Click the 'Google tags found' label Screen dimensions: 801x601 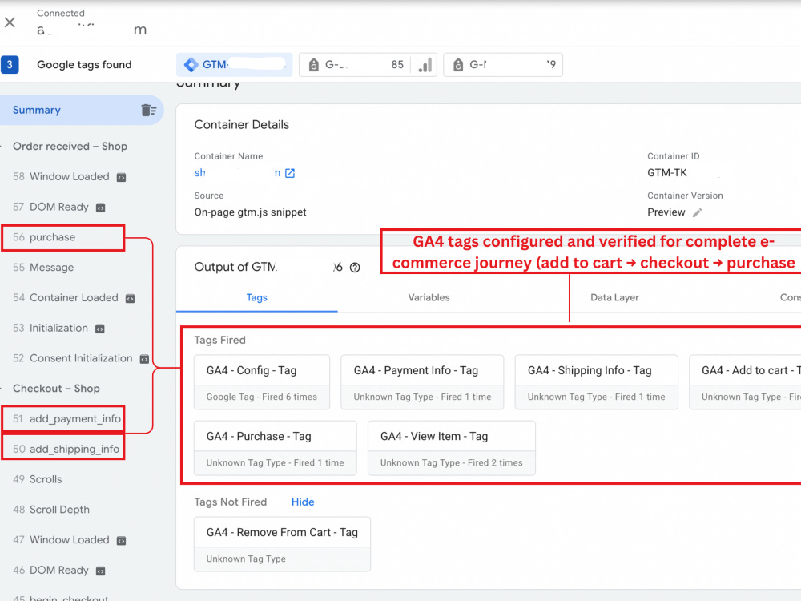[84, 64]
